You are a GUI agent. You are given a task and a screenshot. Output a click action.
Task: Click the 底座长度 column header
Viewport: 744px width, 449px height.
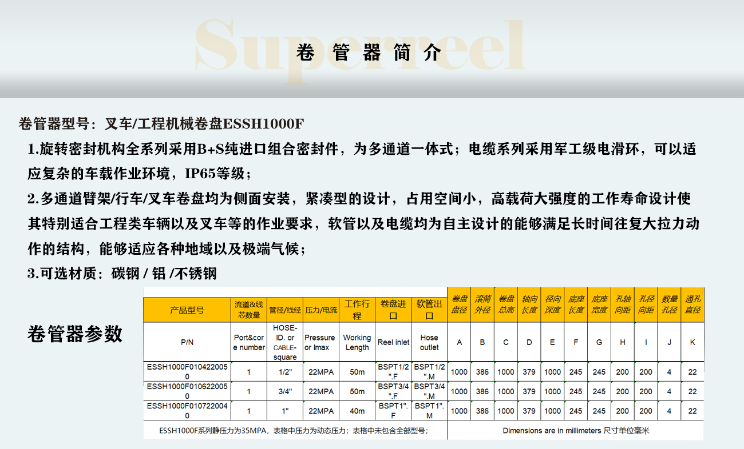[x=576, y=304]
